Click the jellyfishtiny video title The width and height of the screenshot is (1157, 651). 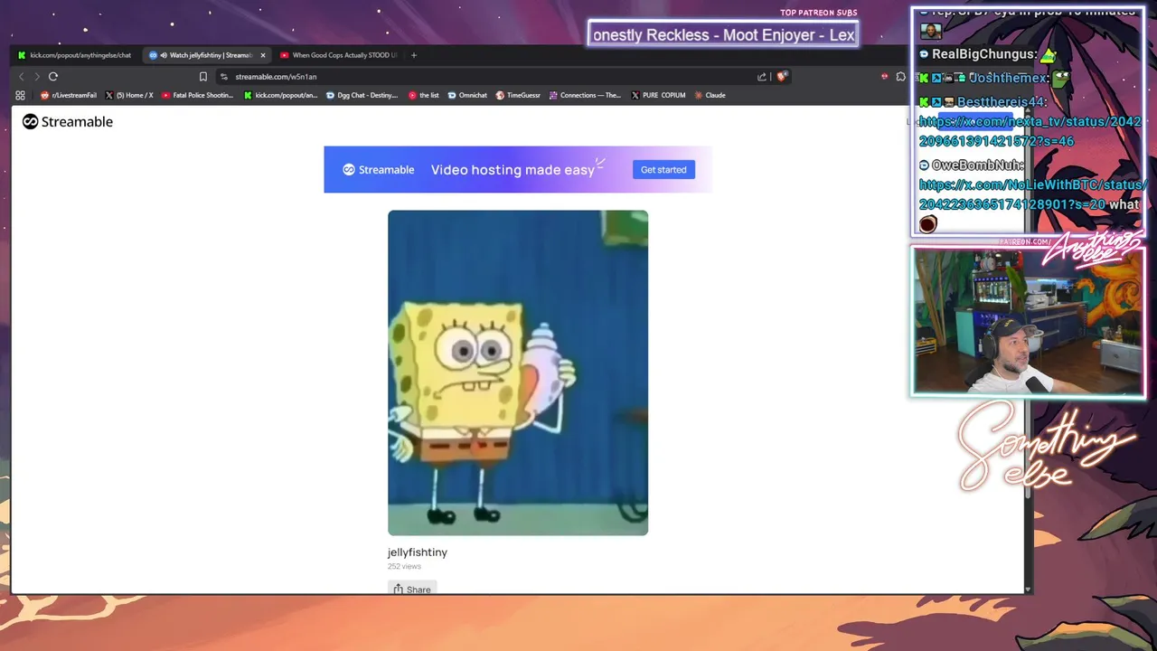pos(418,552)
